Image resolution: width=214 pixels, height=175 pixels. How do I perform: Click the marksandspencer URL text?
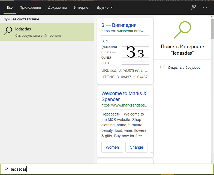(x=125, y=105)
